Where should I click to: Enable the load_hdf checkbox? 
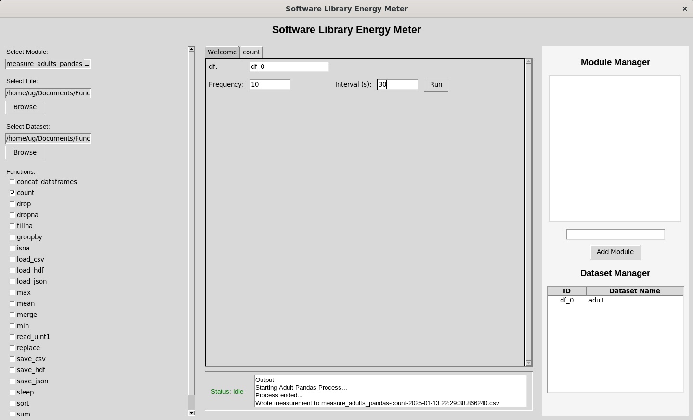coord(12,270)
